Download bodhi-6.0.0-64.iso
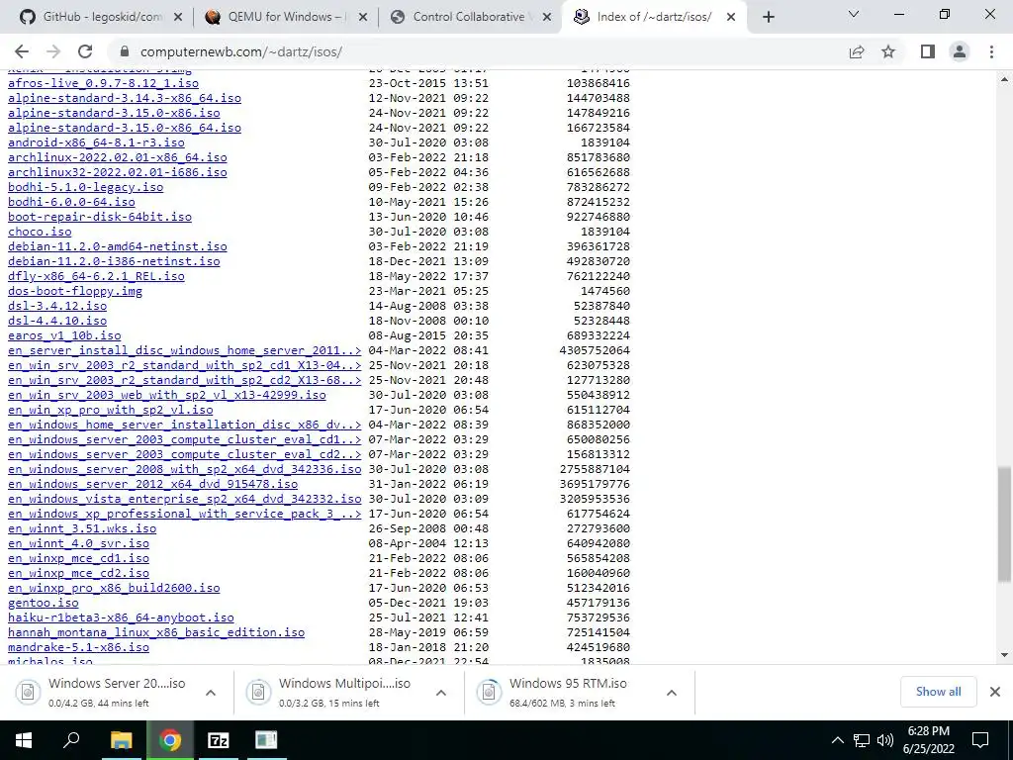1013x760 pixels. (71, 202)
